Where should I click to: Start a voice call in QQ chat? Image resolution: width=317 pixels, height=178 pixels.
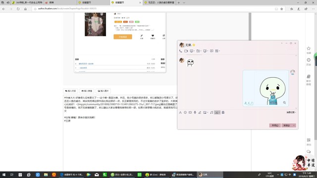180,51
